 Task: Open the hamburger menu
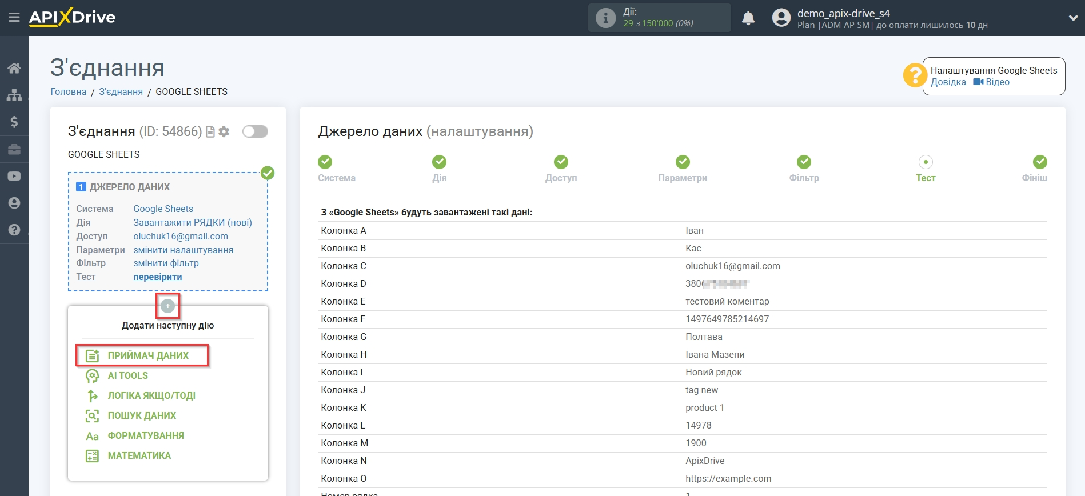14,18
